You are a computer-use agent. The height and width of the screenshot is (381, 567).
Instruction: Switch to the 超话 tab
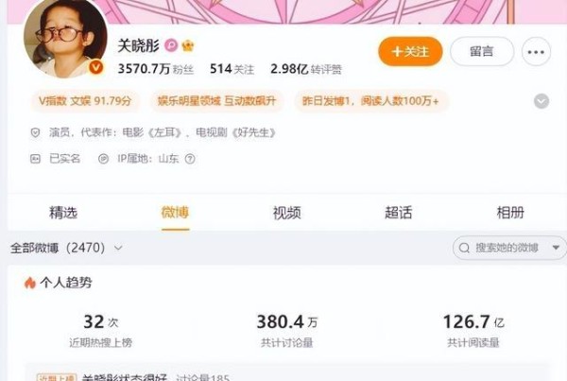pyautogui.click(x=398, y=213)
